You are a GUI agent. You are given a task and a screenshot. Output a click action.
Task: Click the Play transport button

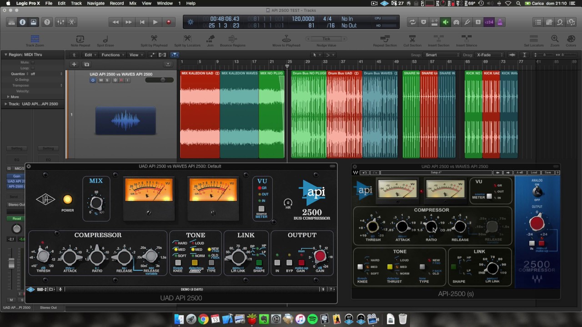[155, 22]
